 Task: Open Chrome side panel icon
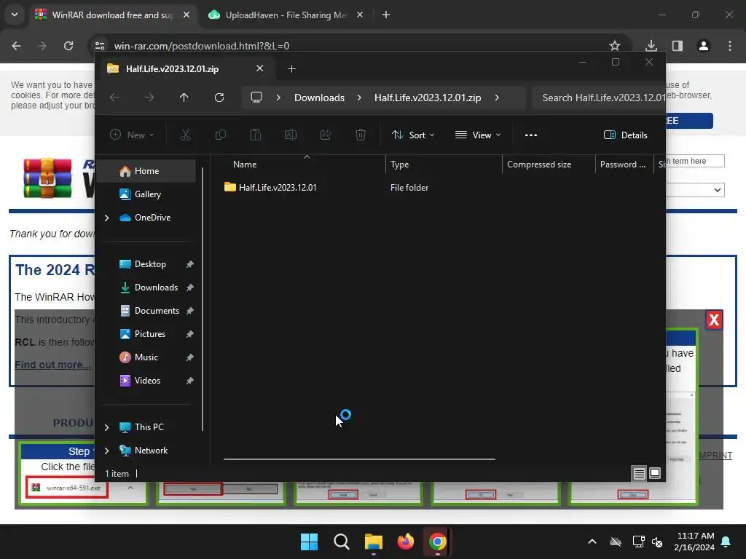678,46
